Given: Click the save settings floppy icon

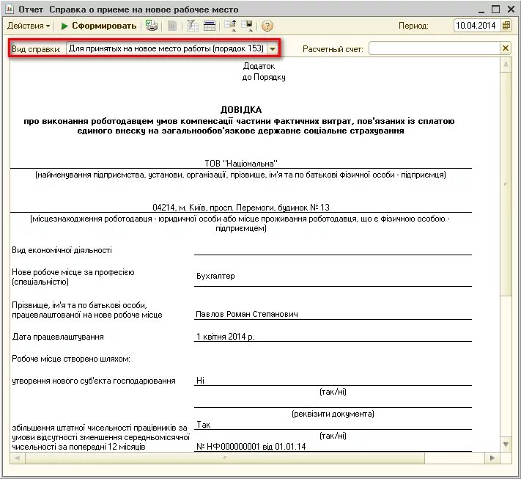Looking at the screenshot, I should coord(247,26).
